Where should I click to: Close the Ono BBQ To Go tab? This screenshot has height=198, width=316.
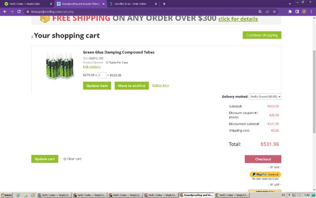(x=156, y=4)
